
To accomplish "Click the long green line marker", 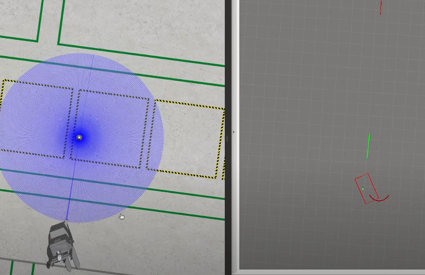I will 368,146.
